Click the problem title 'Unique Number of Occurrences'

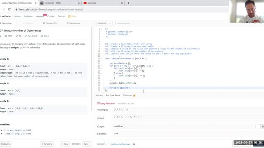tap(23, 30)
